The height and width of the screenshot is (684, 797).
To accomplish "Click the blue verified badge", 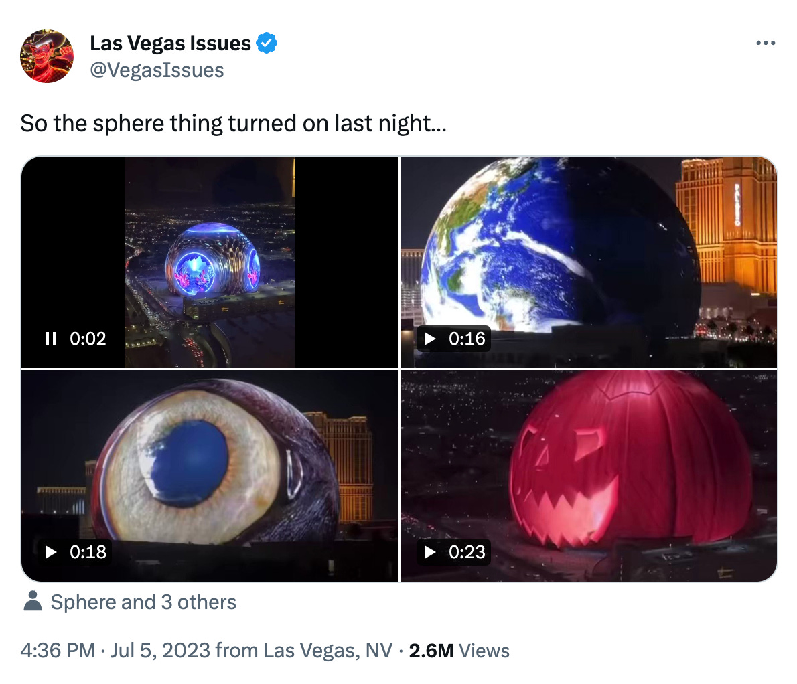I will pos(267,43).
